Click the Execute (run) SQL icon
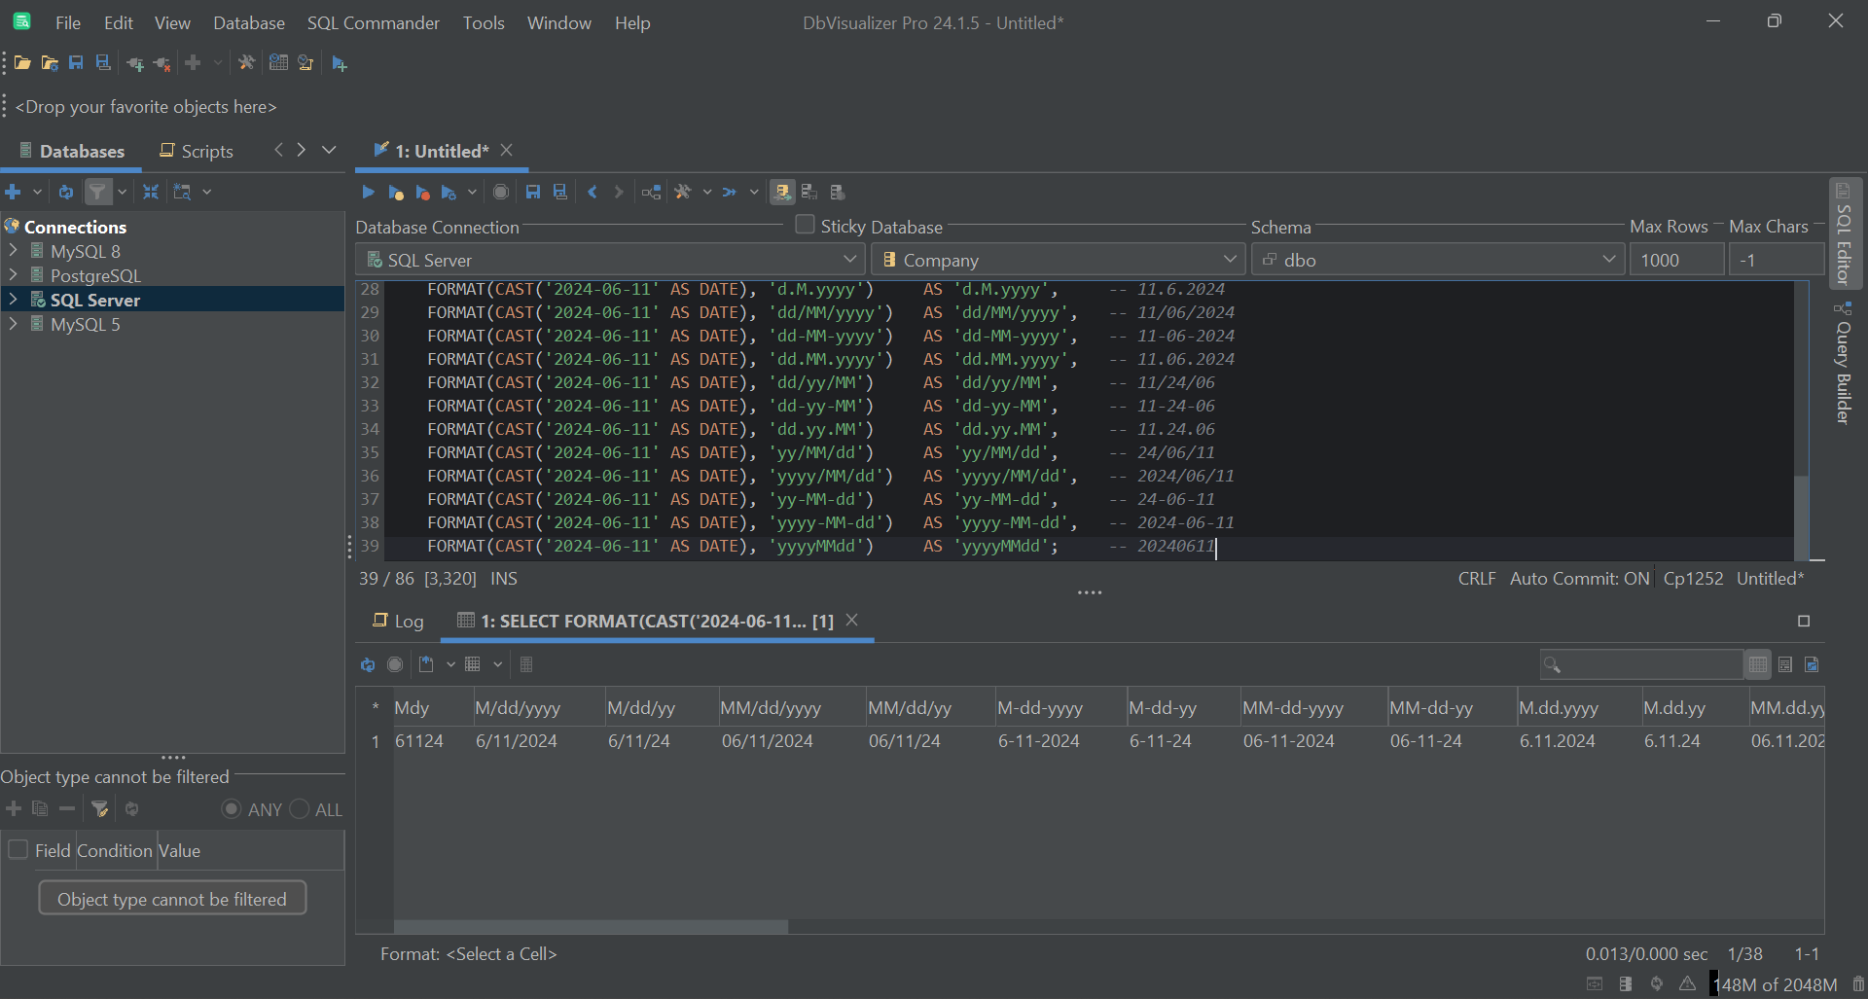 368,193
